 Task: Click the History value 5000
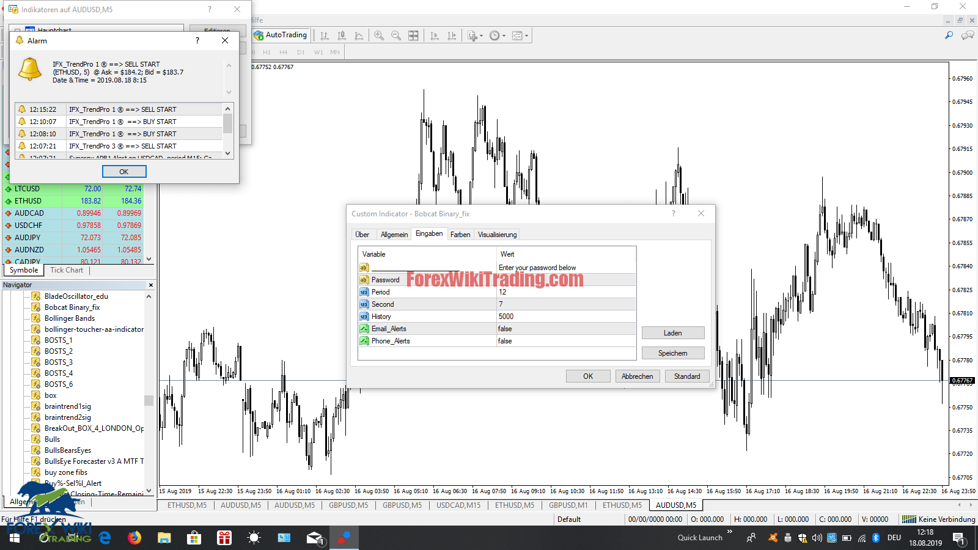tap(566, 317)
